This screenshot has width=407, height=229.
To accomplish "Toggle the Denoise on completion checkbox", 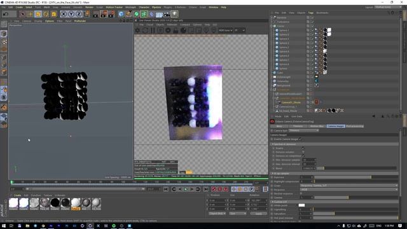I will (303, 156).
